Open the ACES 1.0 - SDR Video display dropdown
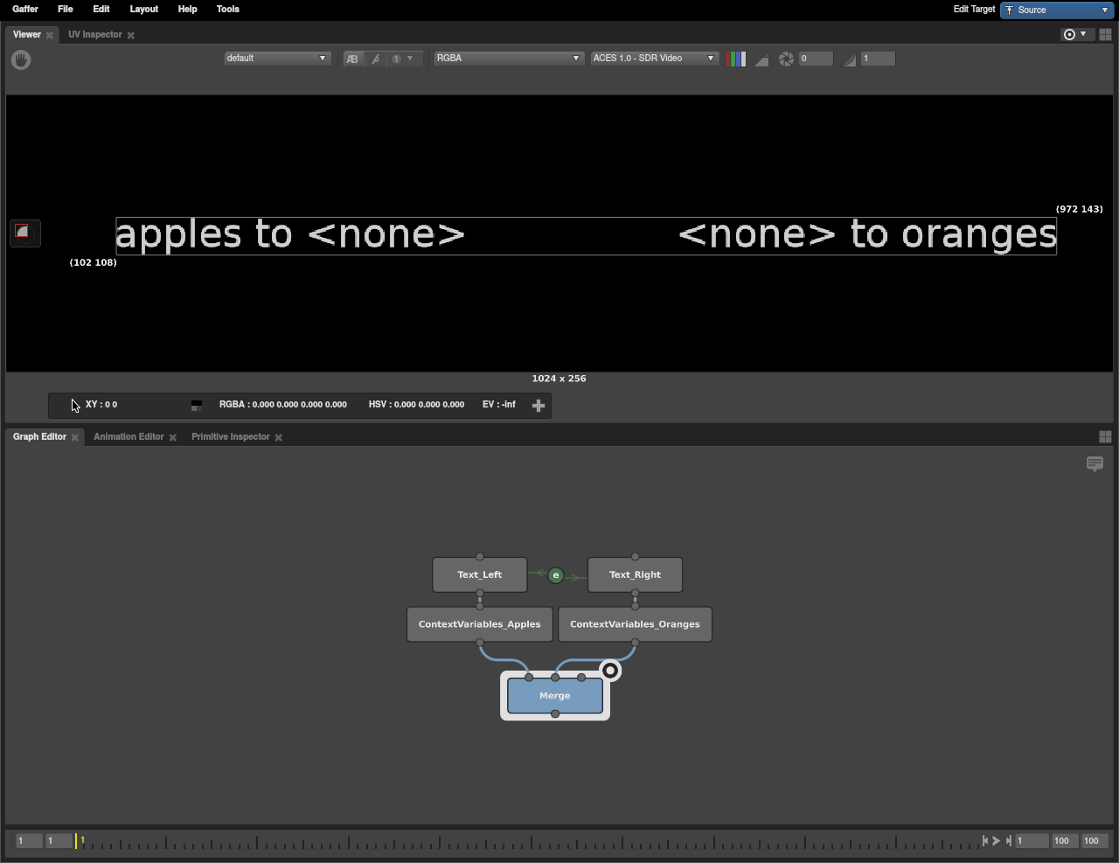1119x863 pixels. (654, 59)
